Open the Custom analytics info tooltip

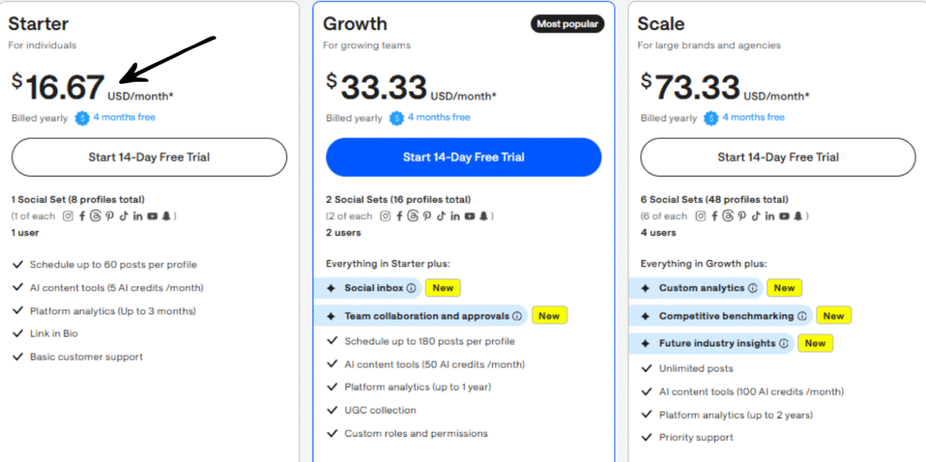[x=754, y=288]
